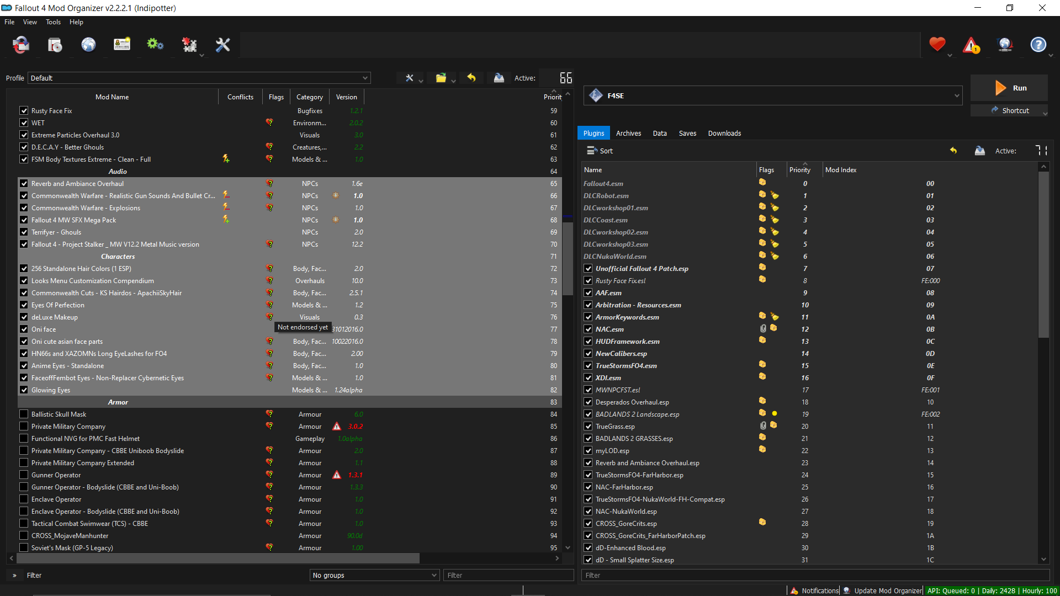
Task: Open the Profile dropdown showing Default
Action: (x=199, y=78)
